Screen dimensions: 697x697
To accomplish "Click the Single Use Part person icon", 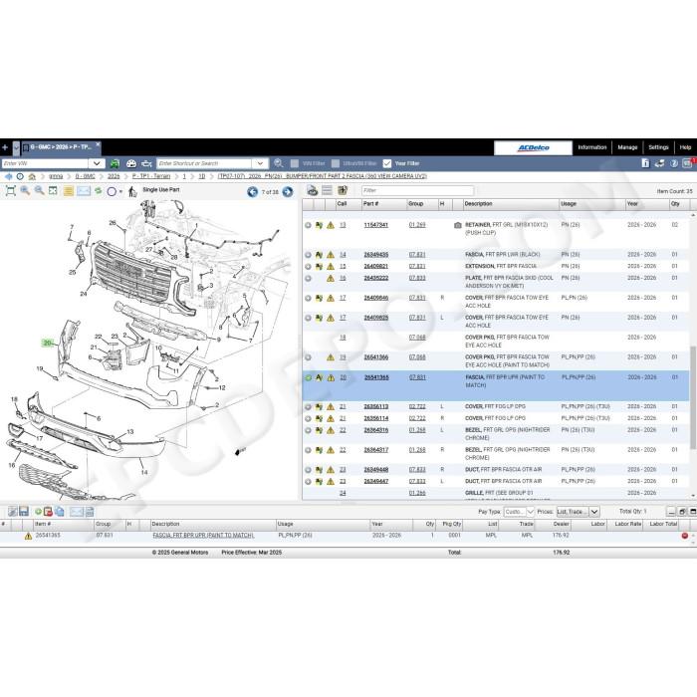I will point(132,191).
